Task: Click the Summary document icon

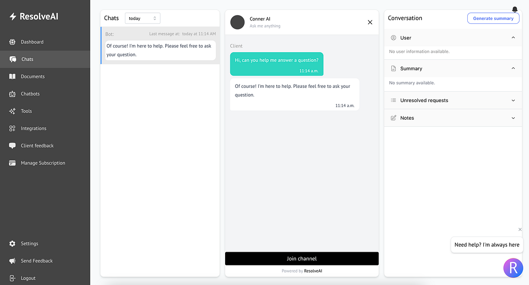Action: tap(393, 68)
